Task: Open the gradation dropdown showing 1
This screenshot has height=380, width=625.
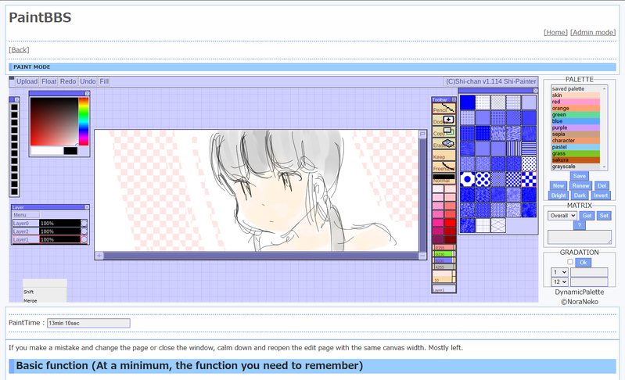Action: click(559, 272)
